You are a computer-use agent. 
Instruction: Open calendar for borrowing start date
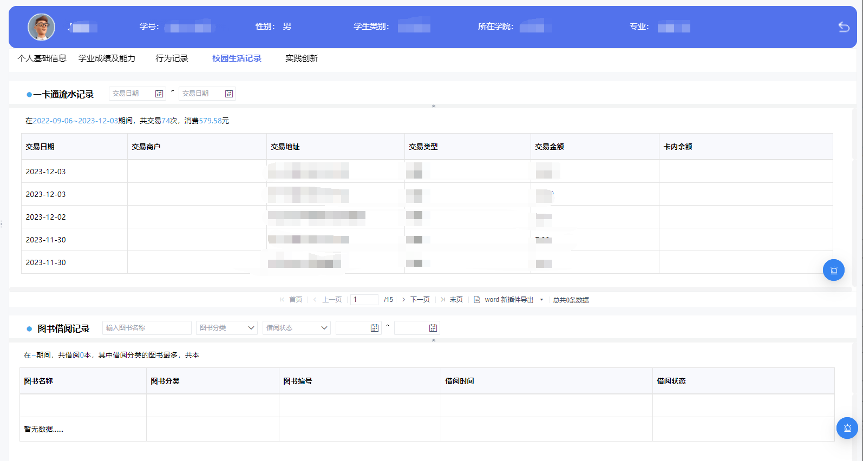coord(374,328)
